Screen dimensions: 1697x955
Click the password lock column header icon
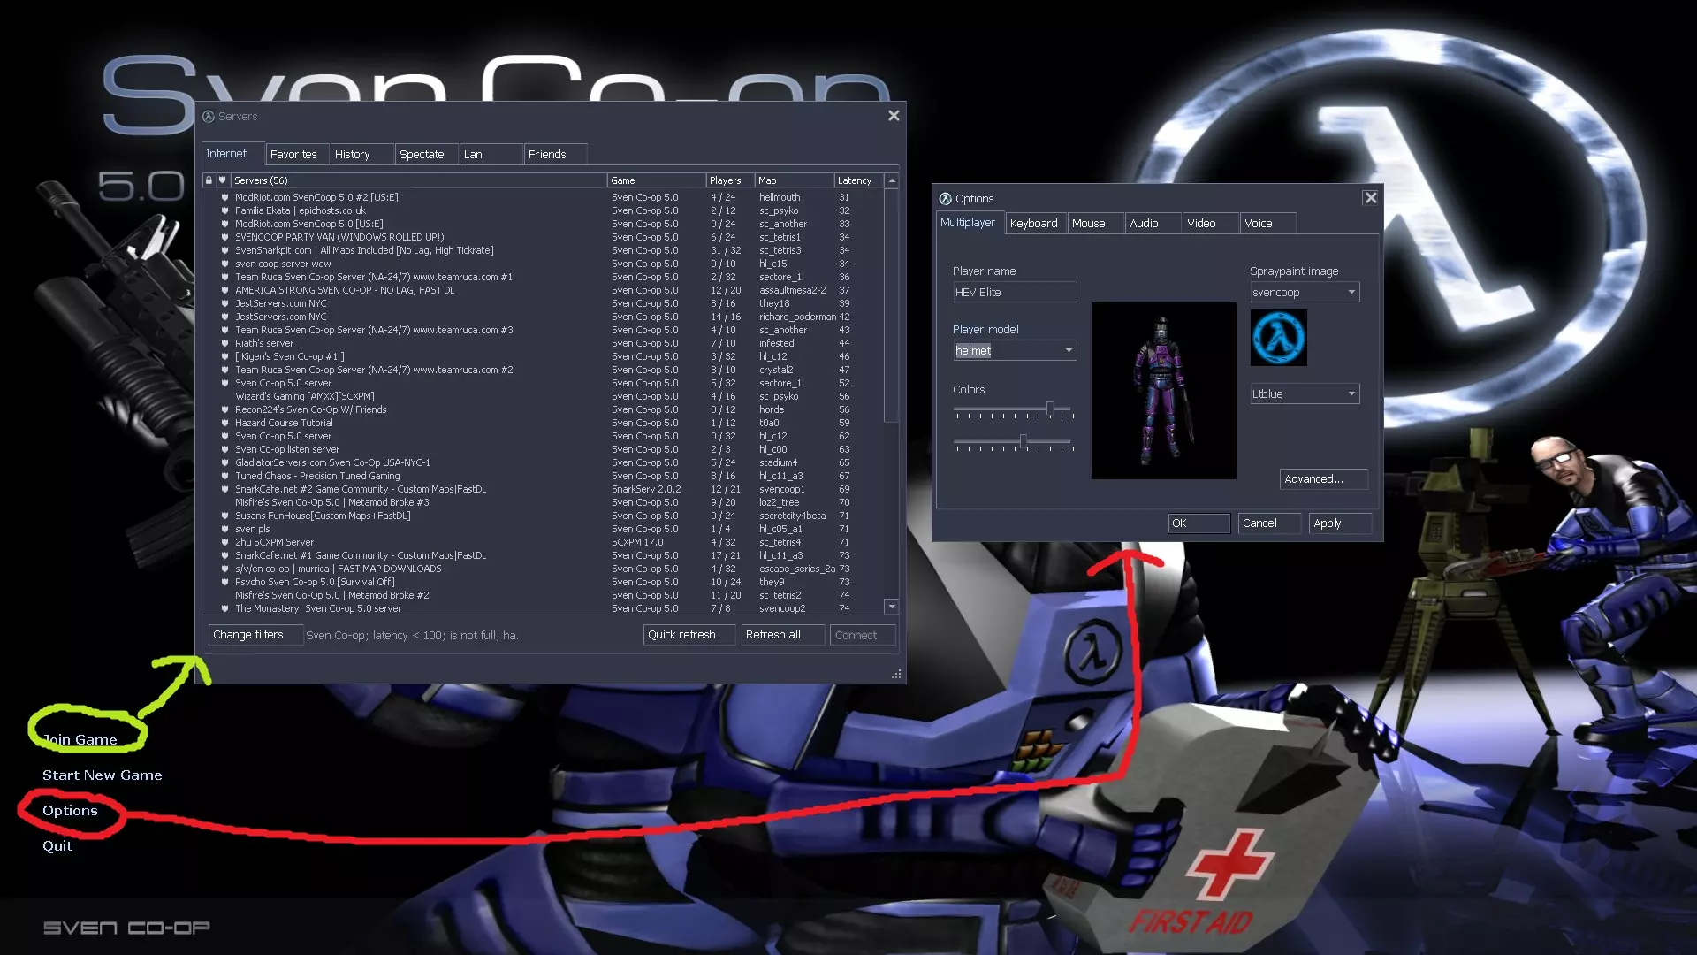[209, 180]
